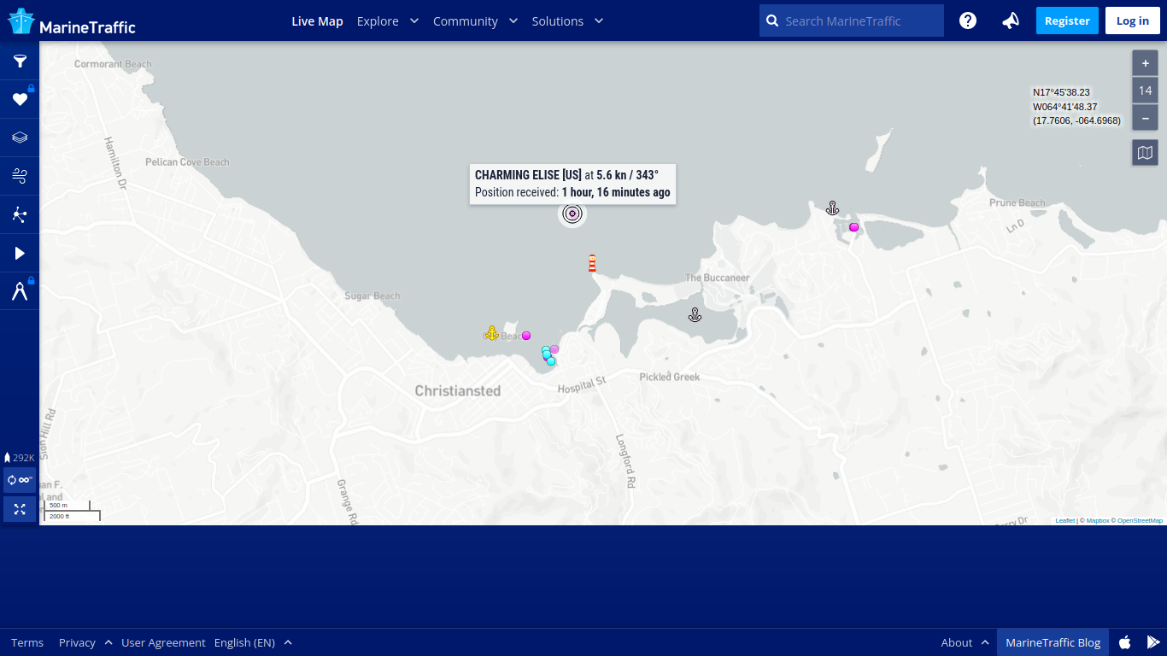Expand the English (EN) language selector
Viewport: 1167px width, 656px height.
pos(254,642)
